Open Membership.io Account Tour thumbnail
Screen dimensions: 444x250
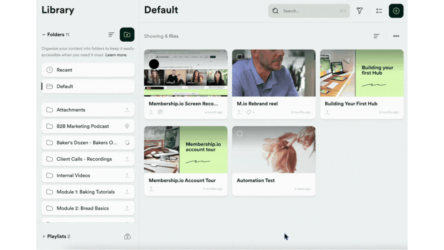click(x=186, y=150)
